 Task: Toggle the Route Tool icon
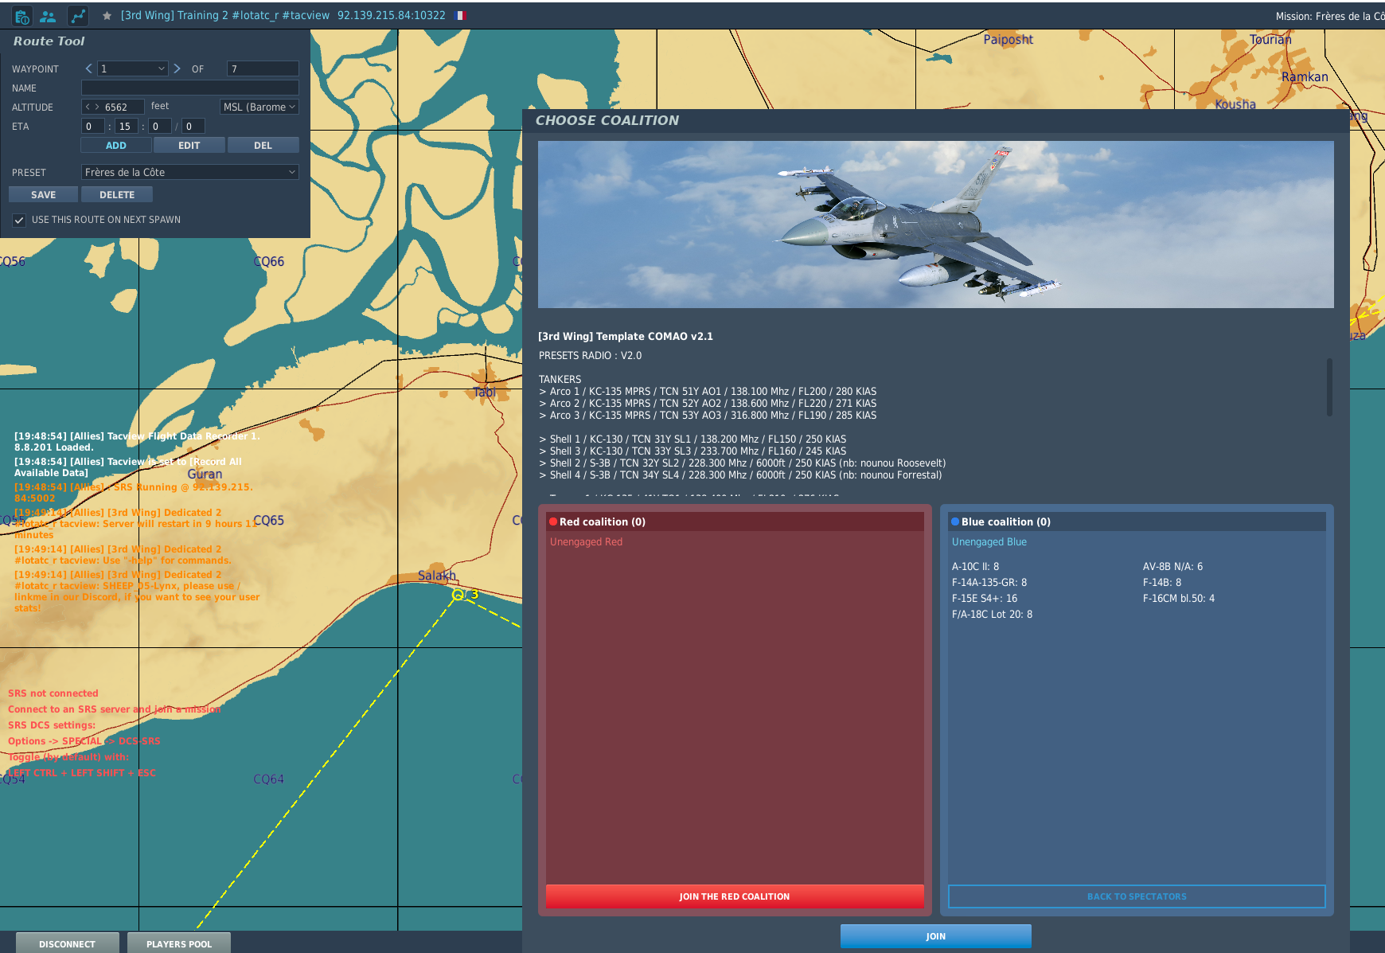(78, 16)
